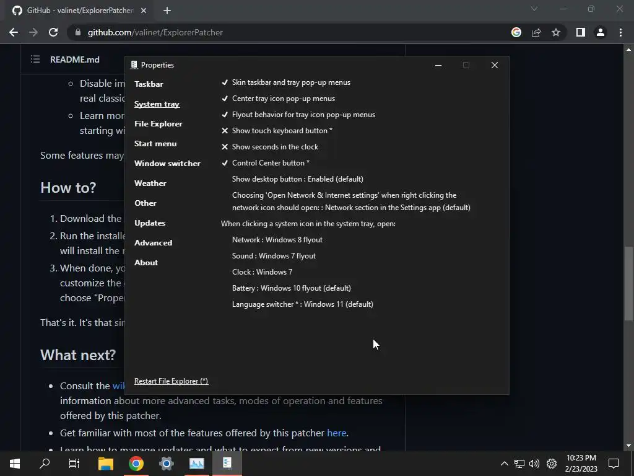This screenshot has height=476, width=634.
Task: Change Battery flyout option
Action: tap(292, 288)
